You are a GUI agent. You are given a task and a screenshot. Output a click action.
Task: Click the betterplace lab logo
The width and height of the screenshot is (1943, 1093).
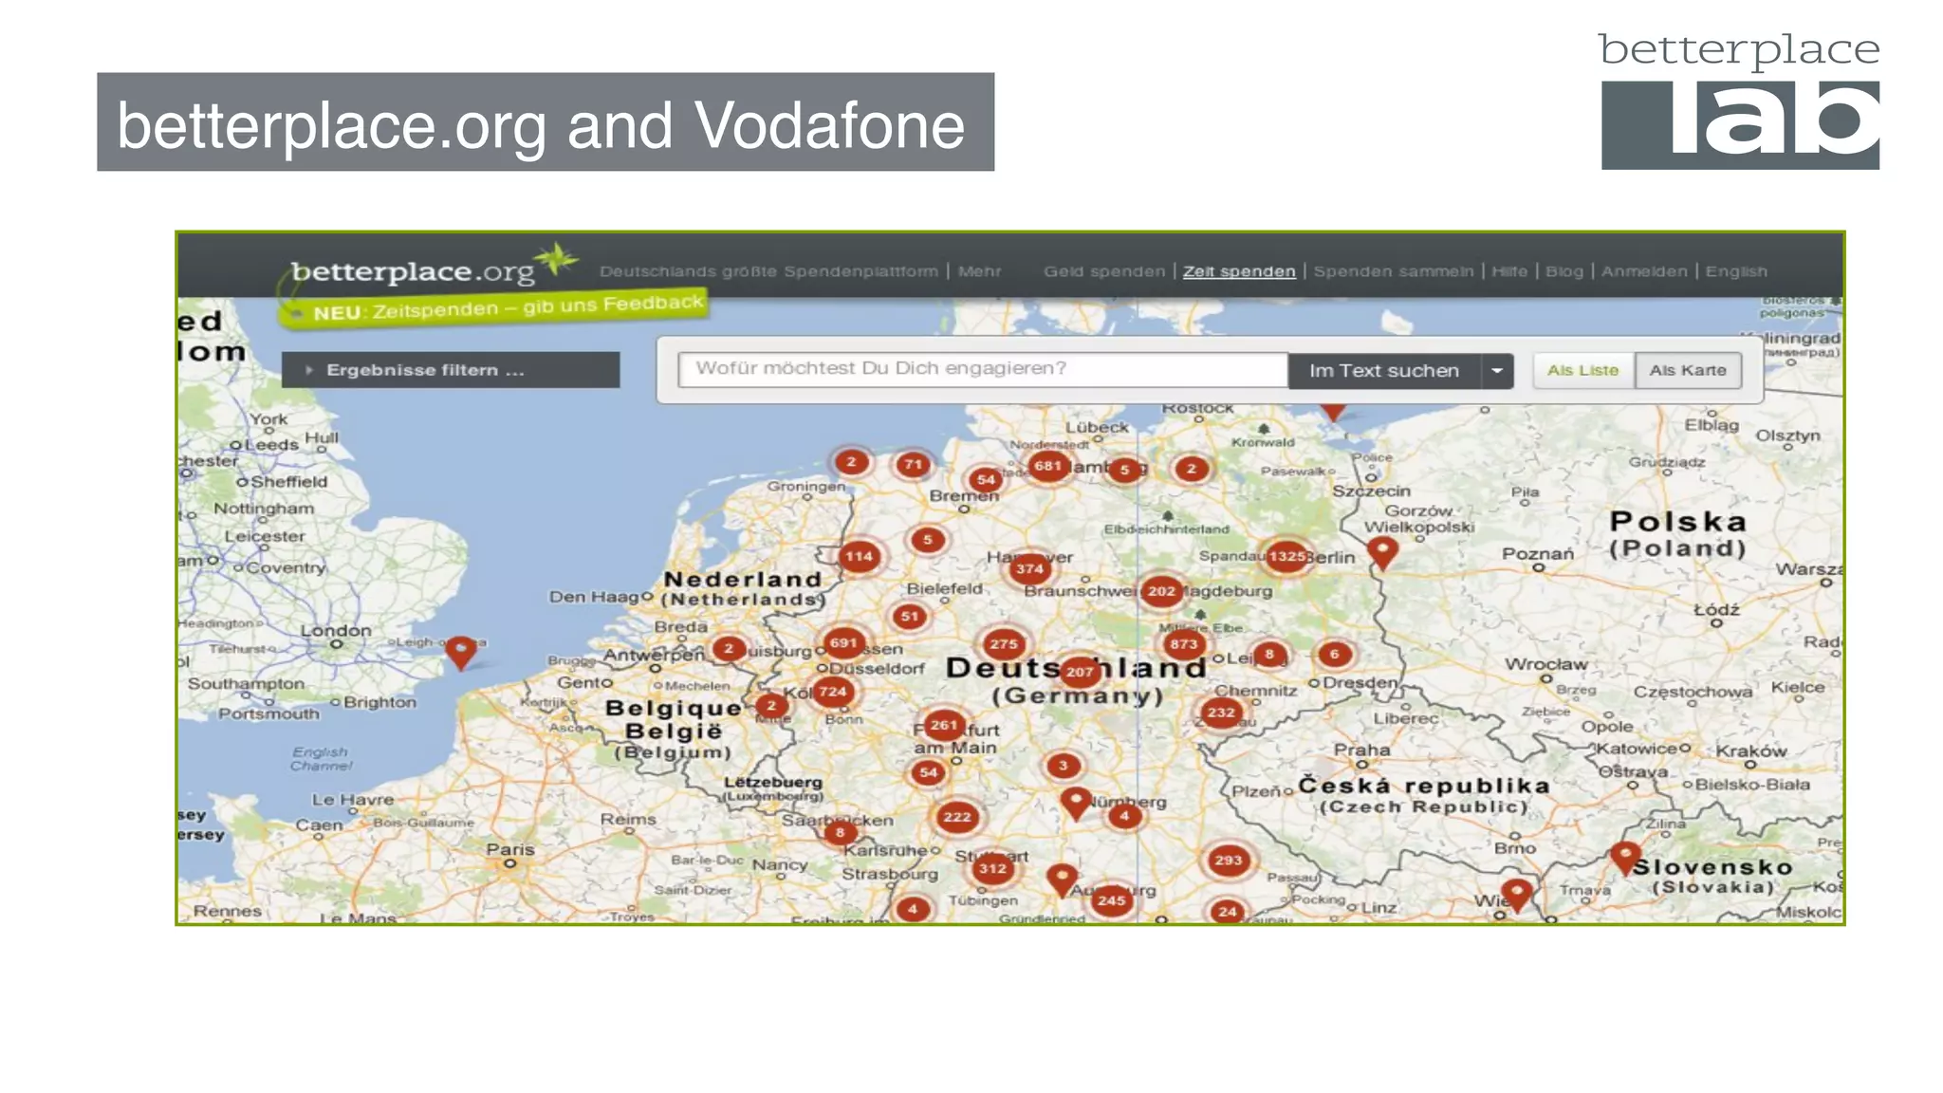coord(1740,101)
